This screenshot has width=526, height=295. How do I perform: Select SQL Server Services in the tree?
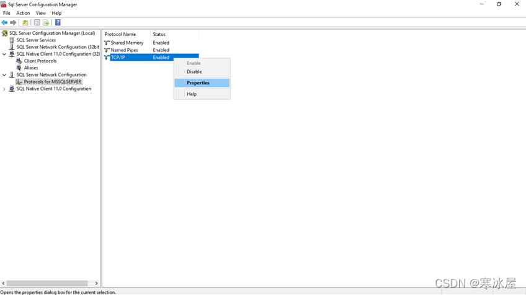tap(36, 40)
